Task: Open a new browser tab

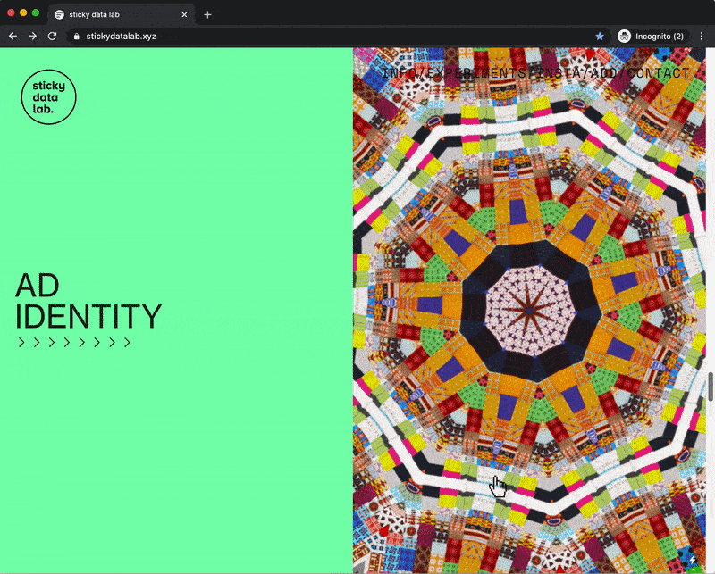Action: point(207,14)
